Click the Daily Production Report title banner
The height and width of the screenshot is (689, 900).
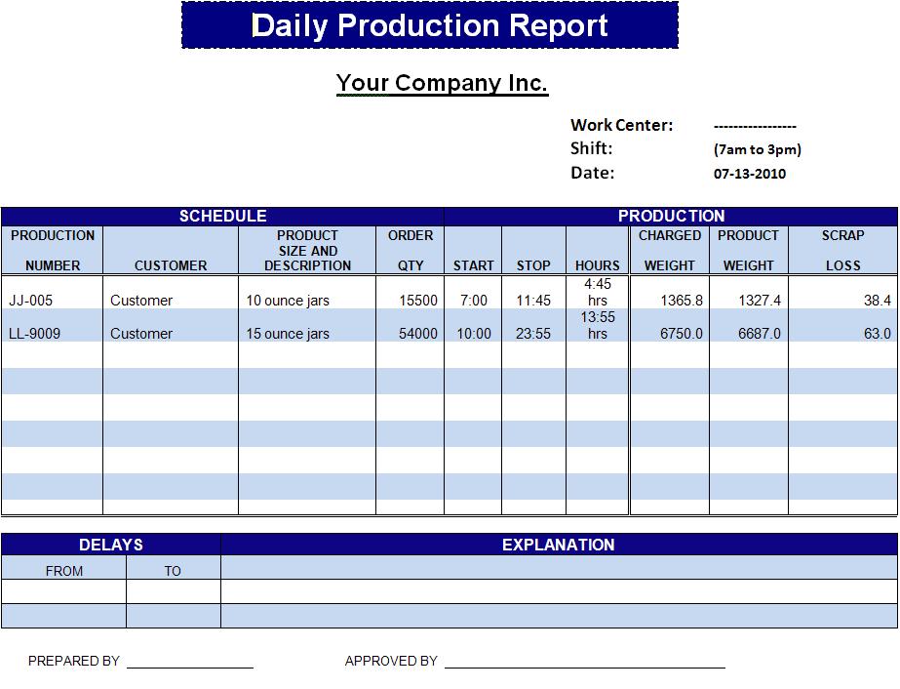coord(429,25)
